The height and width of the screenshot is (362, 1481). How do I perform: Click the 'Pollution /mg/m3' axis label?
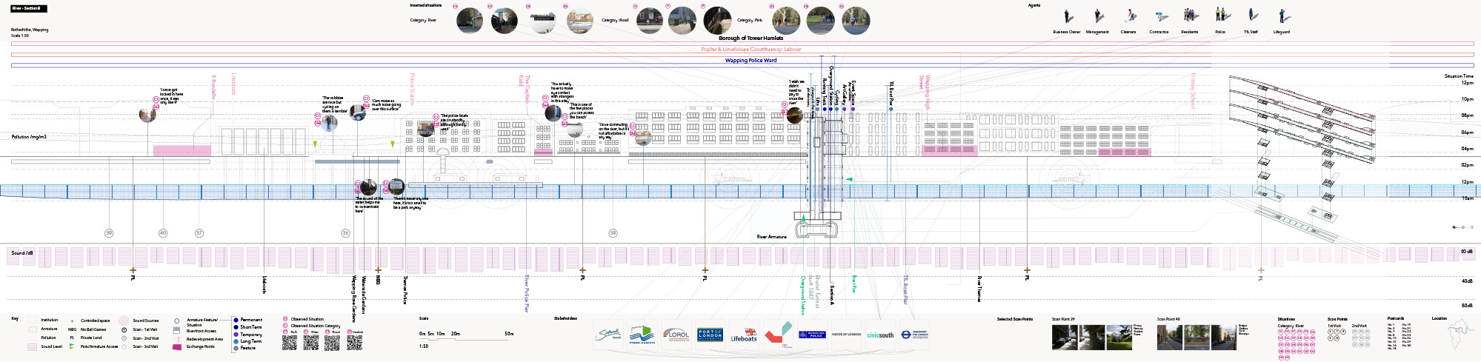tap(29, 137)
